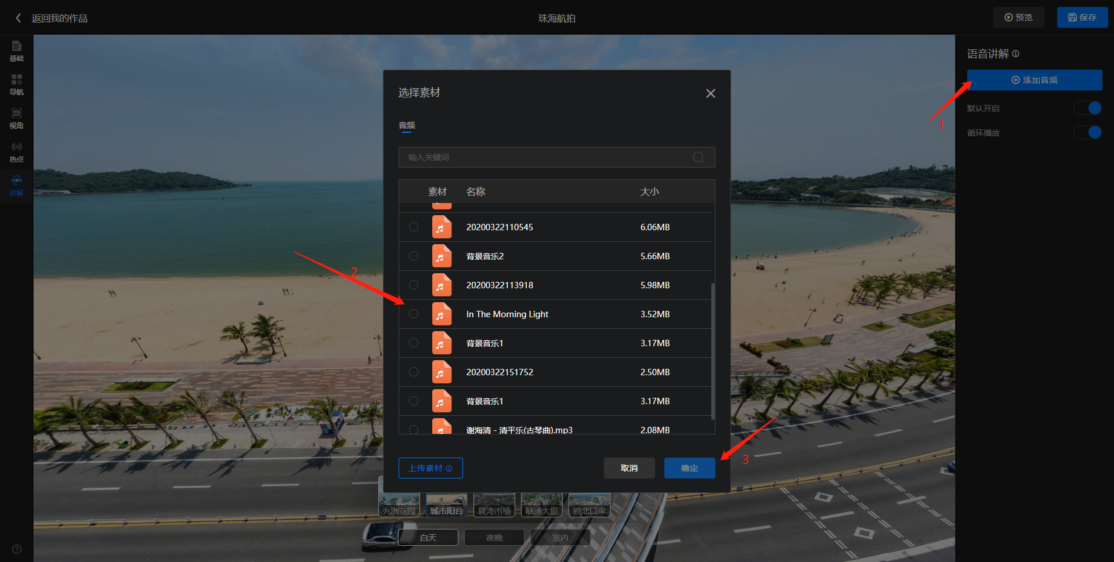Image resolution: width=1114 pixels, height=562 pixels.
Task: Open the 视角 view angle sidebar icon
Action: 16,118
